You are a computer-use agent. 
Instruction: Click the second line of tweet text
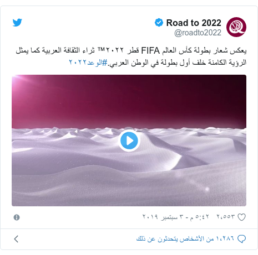[x=158, y=63]
